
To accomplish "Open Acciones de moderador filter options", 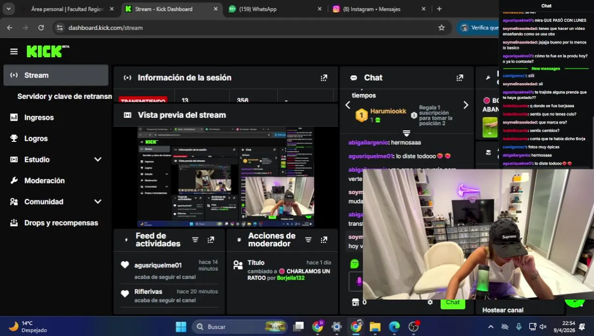I will pyautogui.click(x=308, y=240).
